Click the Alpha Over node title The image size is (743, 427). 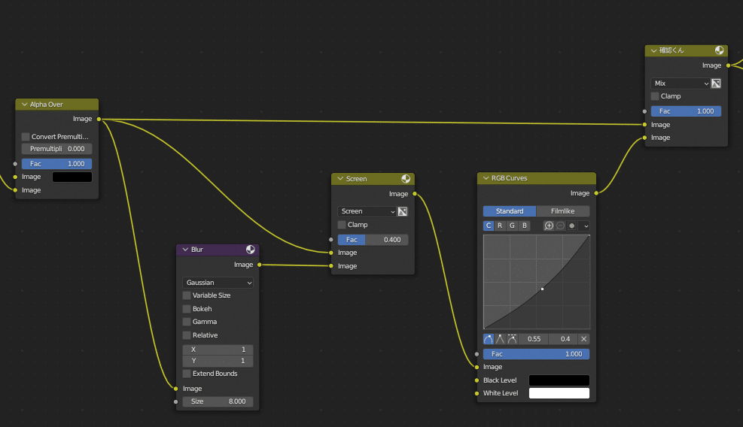(47, 104)
